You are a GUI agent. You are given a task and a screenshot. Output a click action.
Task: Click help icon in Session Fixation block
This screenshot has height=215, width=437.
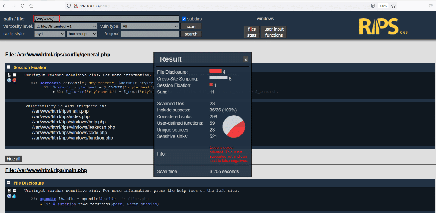[x=9, y=80]
